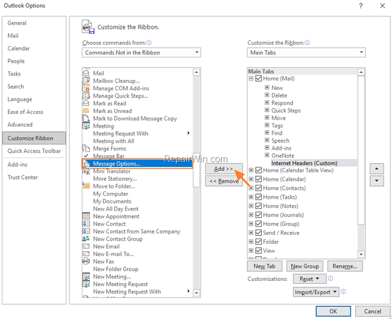Open the Choose commands from dropdown
Screen dimensions: 392x319
pos(141,52)
